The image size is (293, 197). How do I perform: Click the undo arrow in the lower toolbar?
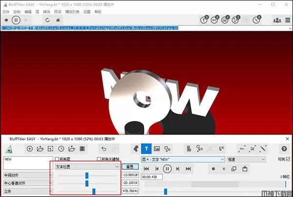(103, 148)
